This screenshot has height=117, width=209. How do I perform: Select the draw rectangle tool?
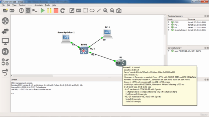(x=85, y=10)
